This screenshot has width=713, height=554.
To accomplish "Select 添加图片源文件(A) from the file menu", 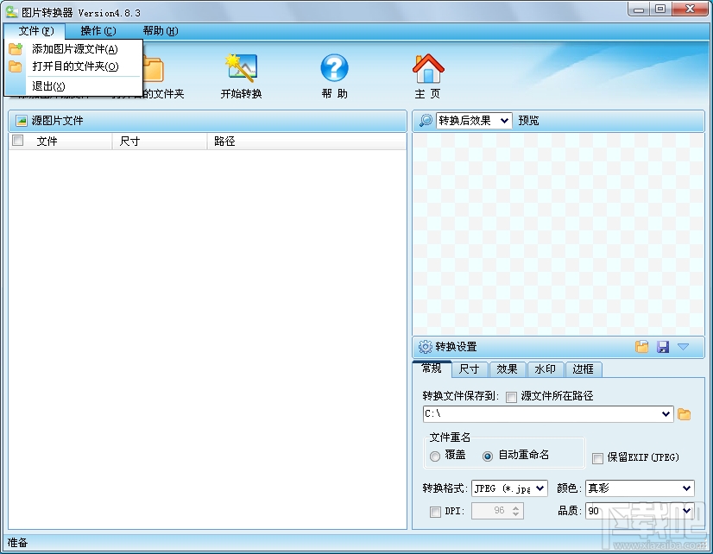I will [x=74, y=49].
